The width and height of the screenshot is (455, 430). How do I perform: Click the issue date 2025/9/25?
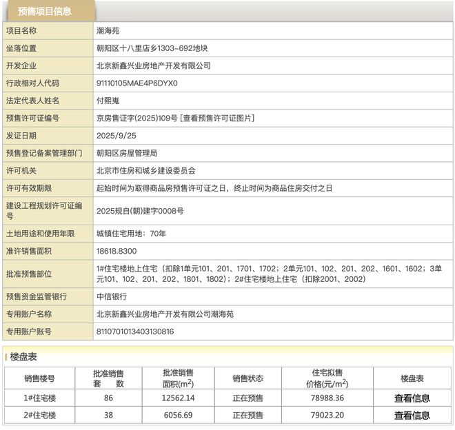(117, 135)
